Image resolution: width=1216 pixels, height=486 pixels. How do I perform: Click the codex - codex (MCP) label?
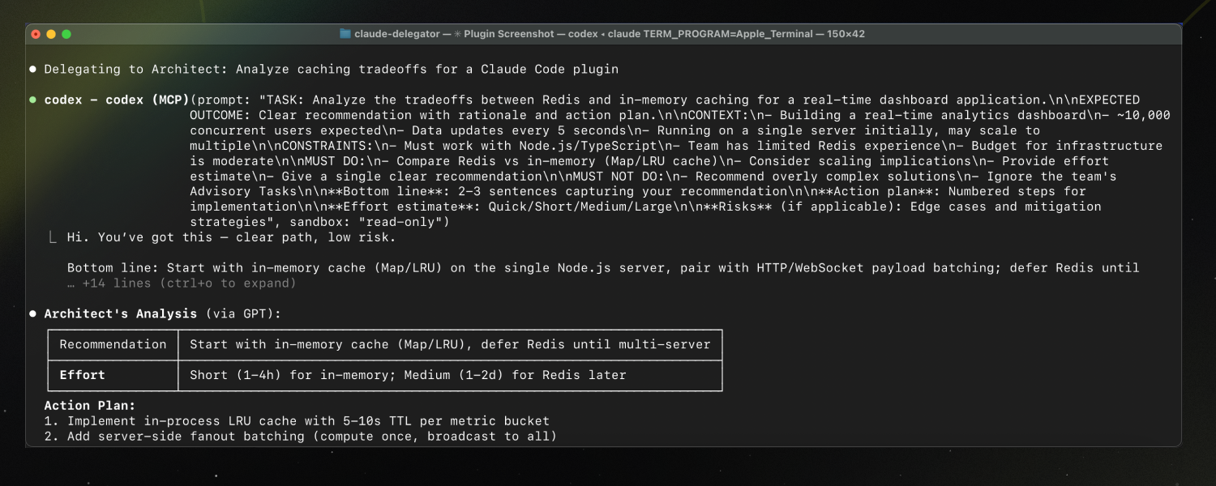click(x=117, y=100)
